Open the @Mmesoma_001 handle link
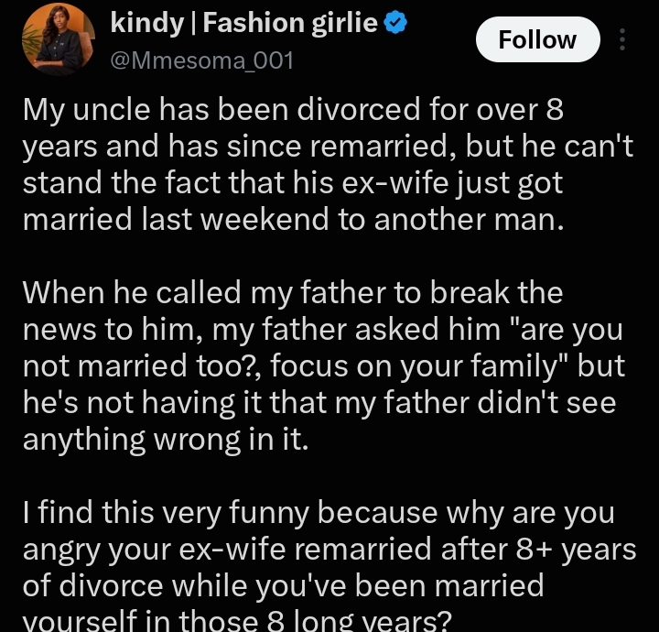This screenshot has width=659, height=632. coord(201,60)
